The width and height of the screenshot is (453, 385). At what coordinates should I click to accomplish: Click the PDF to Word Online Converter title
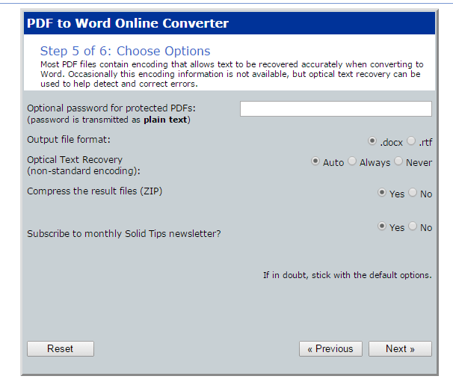(x=128, y=23)
